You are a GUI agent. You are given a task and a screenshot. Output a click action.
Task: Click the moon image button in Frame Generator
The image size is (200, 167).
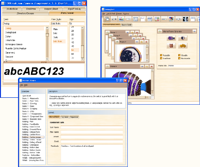pos(183,38)
